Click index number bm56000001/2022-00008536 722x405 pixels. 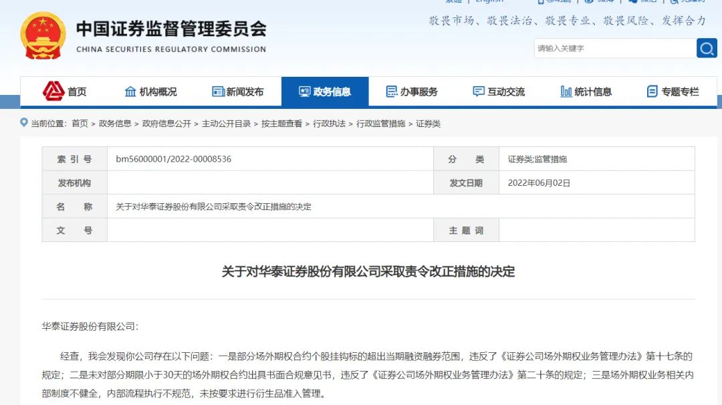pyautogui.click(x=174, y=159)
